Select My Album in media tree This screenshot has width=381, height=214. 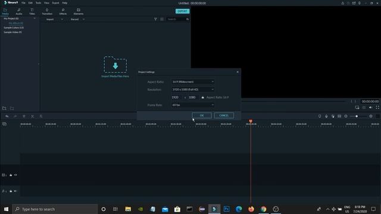16,23
